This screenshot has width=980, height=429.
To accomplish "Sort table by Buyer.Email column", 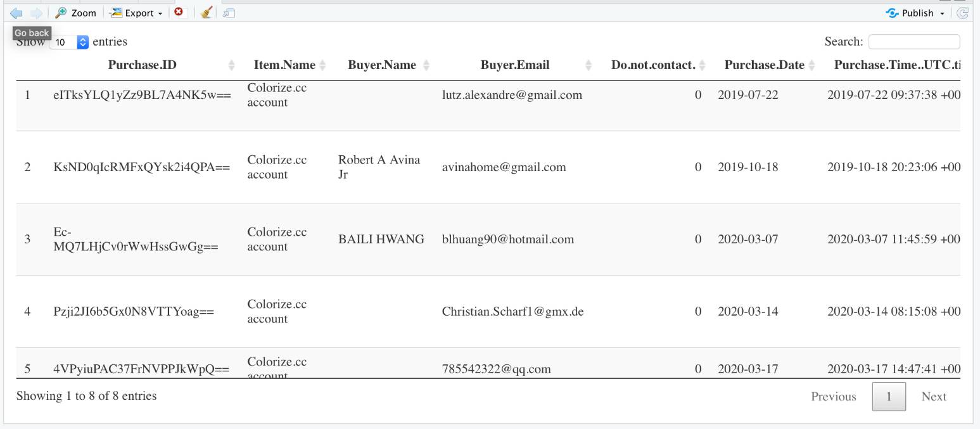I will coord(515,65).
